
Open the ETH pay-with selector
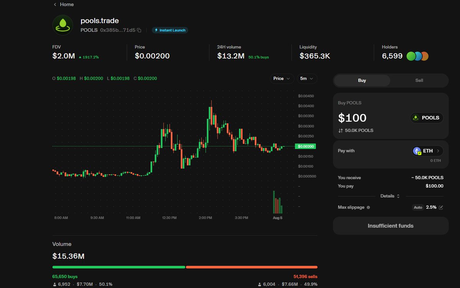[428, 151]
